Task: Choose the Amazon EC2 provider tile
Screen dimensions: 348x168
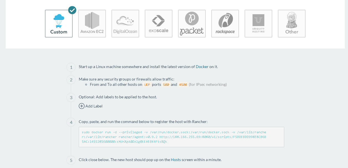Action: tap(92, 24)
